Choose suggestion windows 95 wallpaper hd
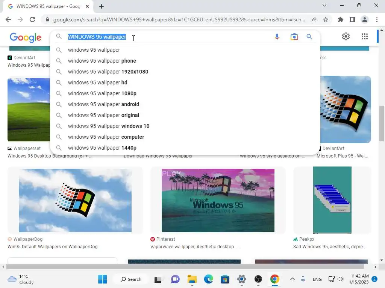This screenshot has width=385, height=288. point(185,82)
